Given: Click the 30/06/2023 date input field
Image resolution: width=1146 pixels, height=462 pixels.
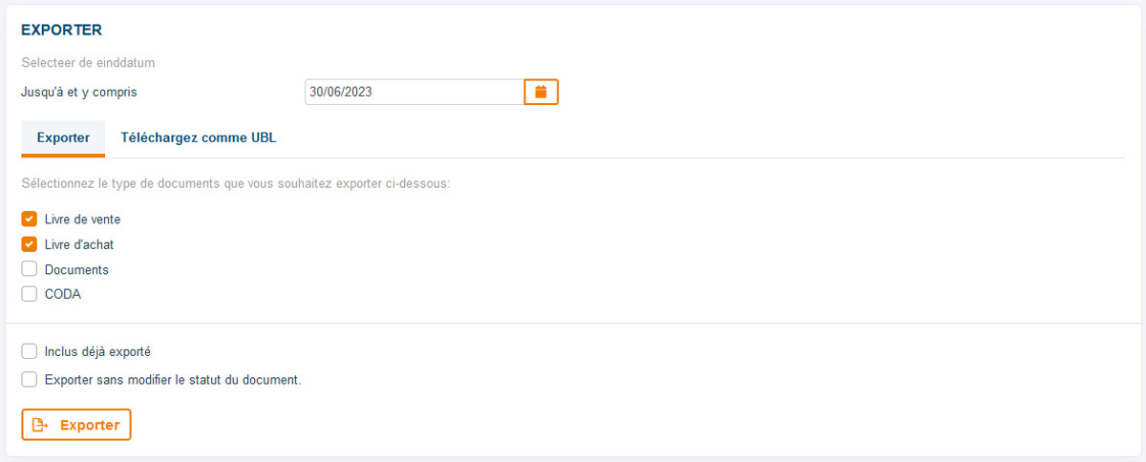Looking at the screenshot, I should coord(414,92).
